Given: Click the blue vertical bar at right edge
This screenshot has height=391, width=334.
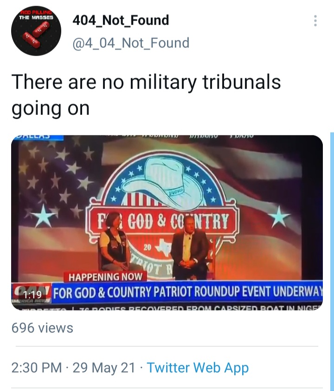Looking at the screenshot, I should pos(332,259).
